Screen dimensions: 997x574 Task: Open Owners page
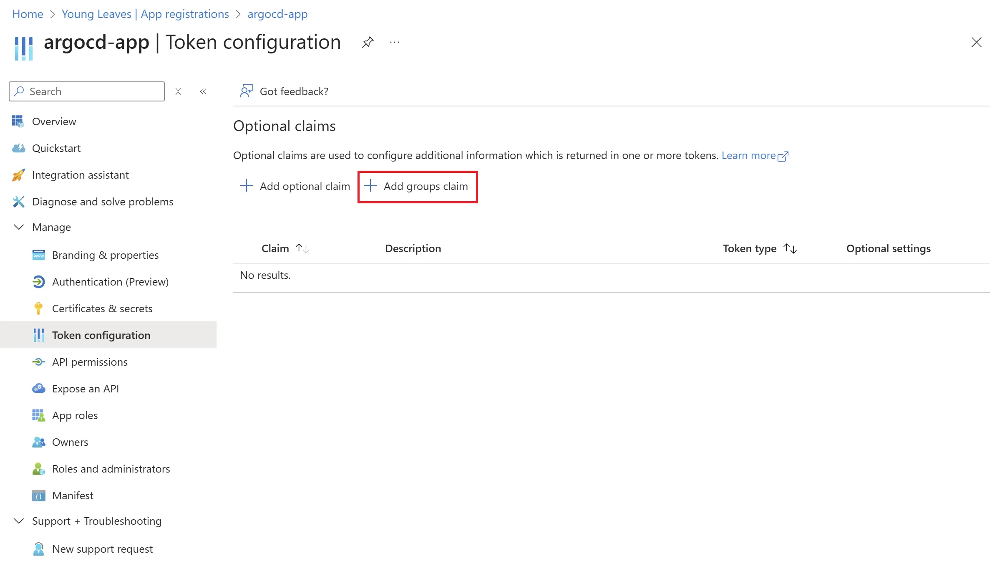[70, 442]
